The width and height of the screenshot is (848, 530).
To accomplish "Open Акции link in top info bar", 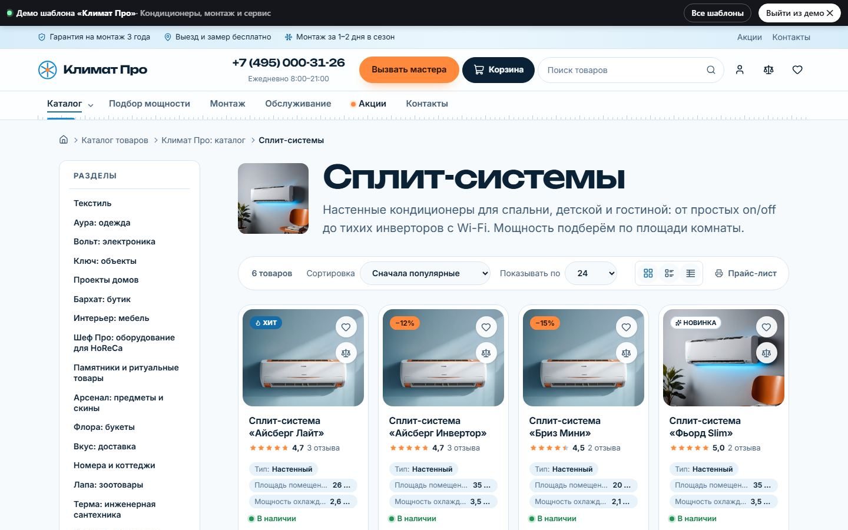I will (x=750, y=37).
